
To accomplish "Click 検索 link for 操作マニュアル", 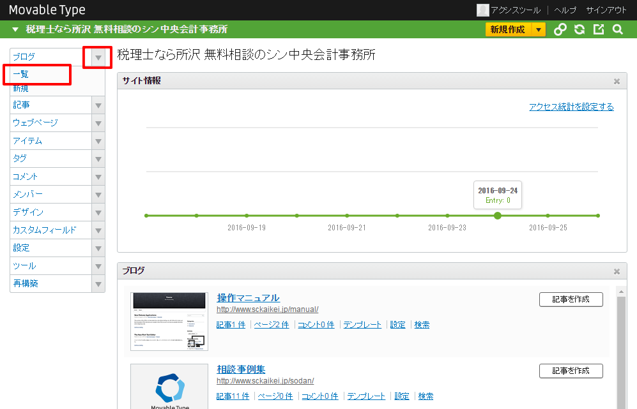I will (x=422, y=325).
